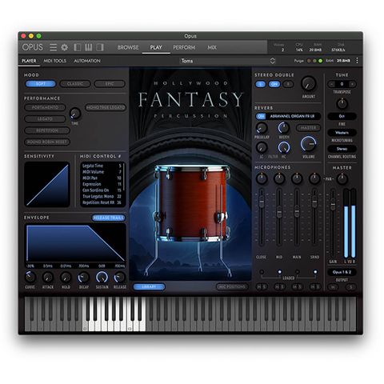Toggle the keyboard panel layout icon
This screenshot has height=384, width=384.
(x=89, y=47)
